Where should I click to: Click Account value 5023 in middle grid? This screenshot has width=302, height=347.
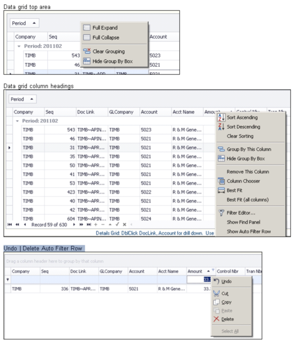point(146,130)
